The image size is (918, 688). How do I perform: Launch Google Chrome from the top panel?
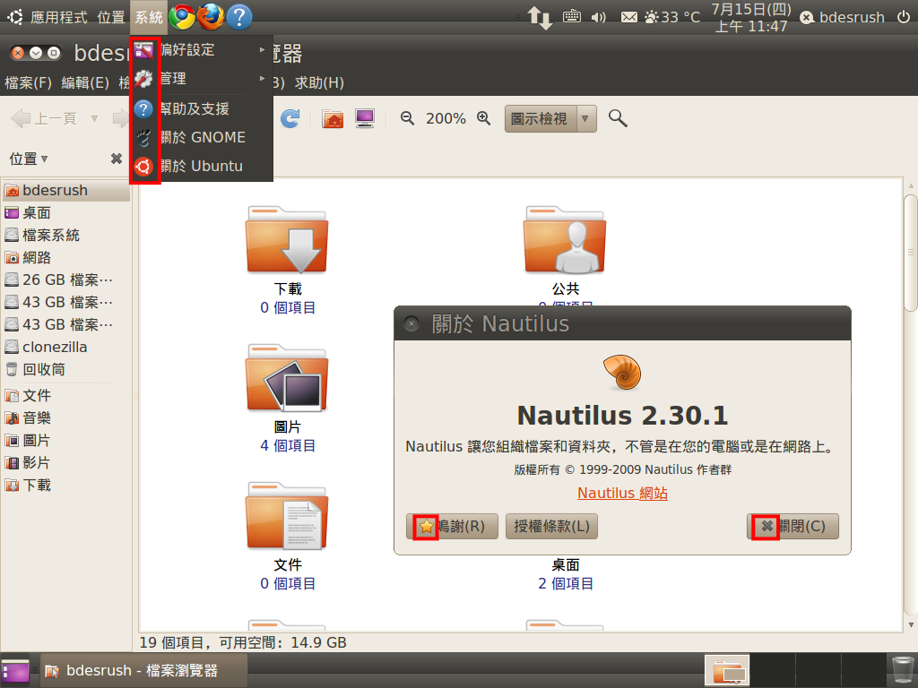coord(182,17)
